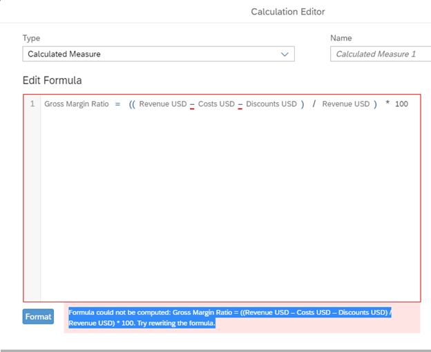Viewport: 431px width, 352px height.
Task: Click the '100' value in the formula
Action: [x=401, y=104]
